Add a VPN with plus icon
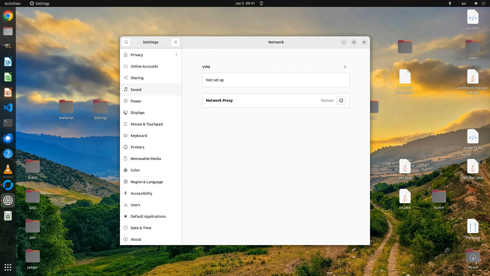This screenshot has height=276, width=490. [345, 67]
